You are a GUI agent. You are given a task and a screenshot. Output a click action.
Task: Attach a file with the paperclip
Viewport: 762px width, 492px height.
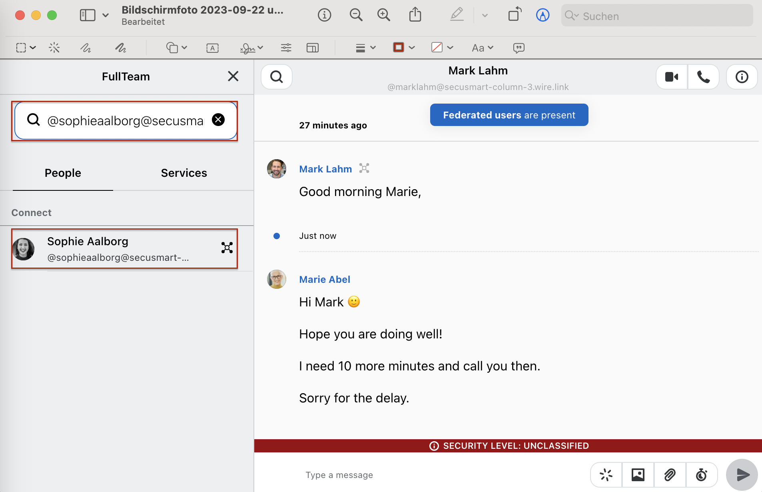670,475
